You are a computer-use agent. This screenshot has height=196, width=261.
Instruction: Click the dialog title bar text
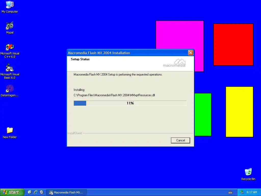pyautogui.click(x=99, y=53)
